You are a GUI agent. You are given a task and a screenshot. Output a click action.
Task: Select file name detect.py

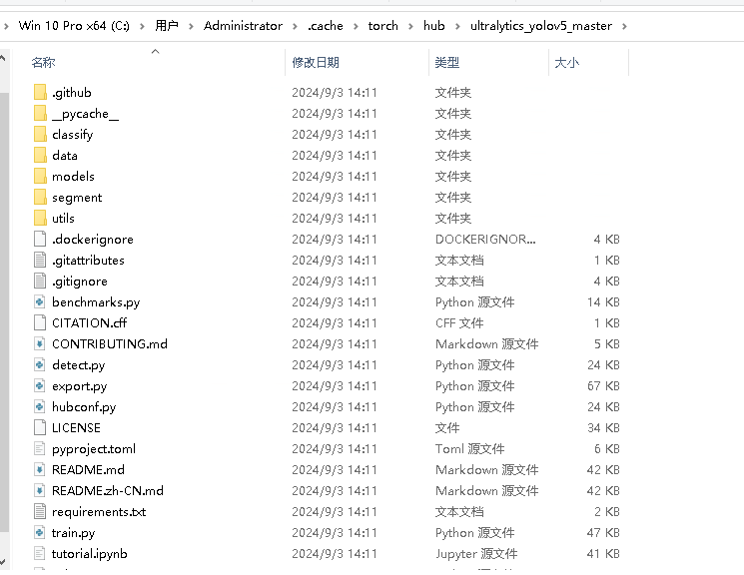(78, 365)
